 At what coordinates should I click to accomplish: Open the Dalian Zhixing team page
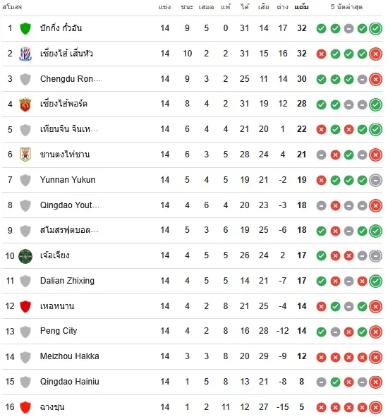coord(67,281)
